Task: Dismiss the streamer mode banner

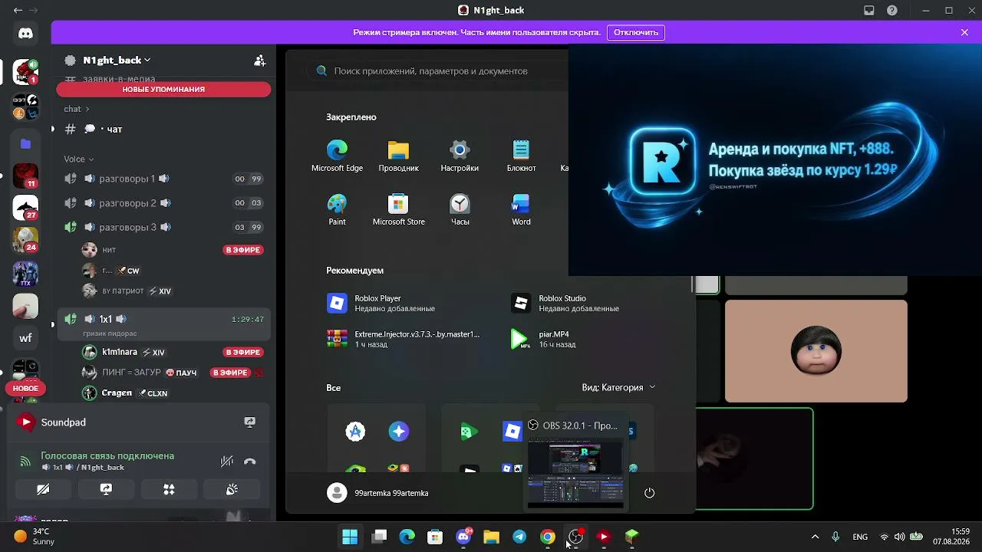Action: click(x=964, y=32)
